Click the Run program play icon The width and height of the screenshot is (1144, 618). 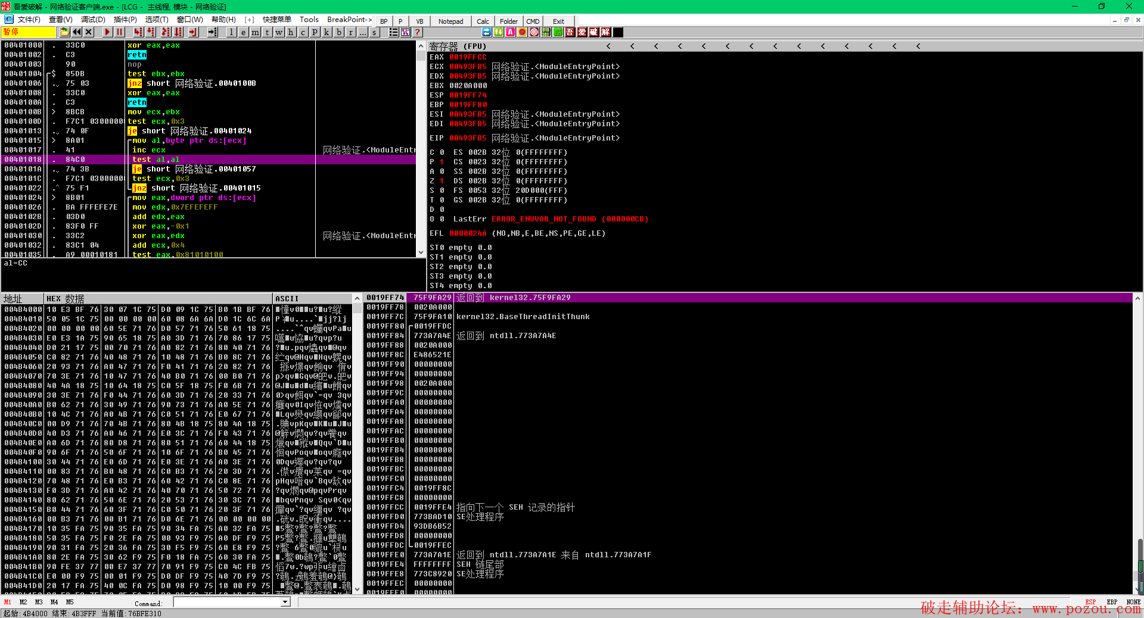click(107, 32)
